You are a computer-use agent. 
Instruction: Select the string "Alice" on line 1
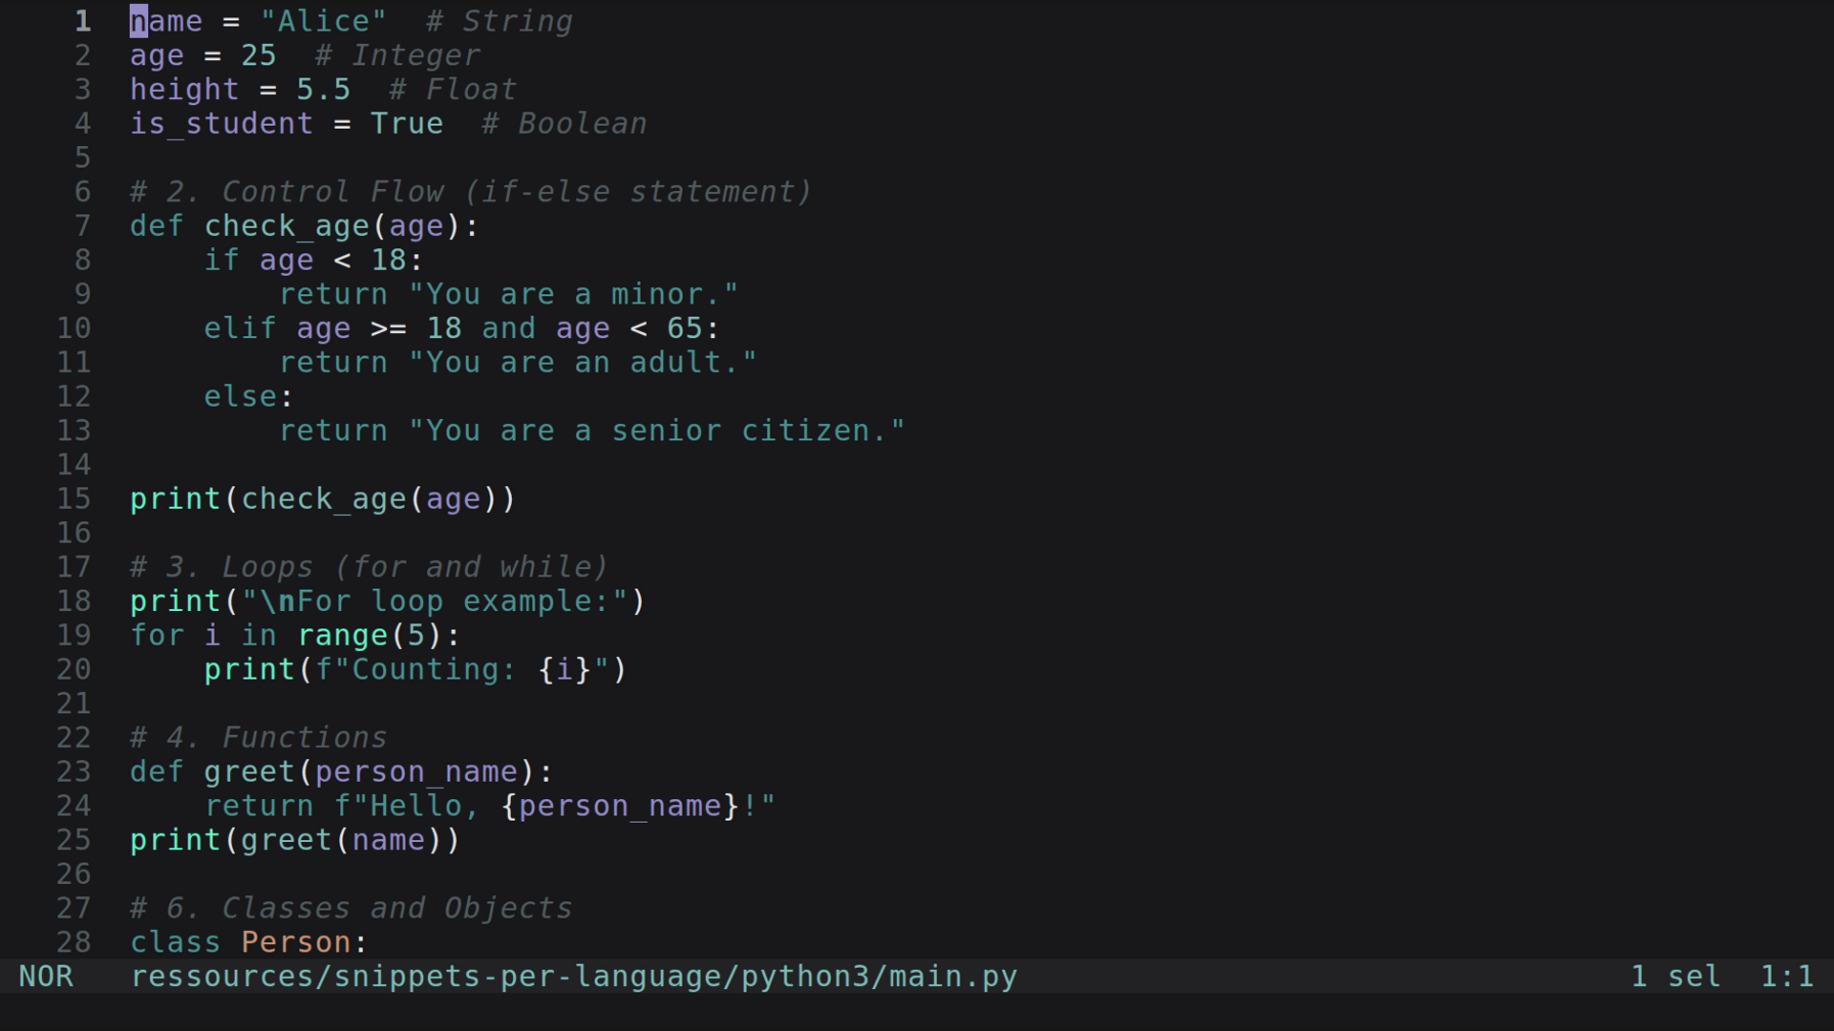[322, 20]
